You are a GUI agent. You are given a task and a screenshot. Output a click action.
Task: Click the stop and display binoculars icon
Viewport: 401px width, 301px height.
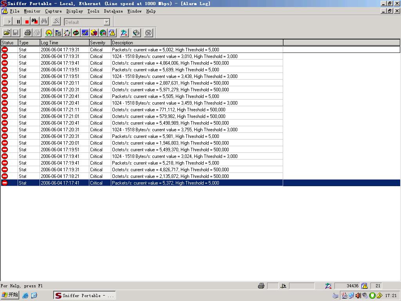35,22
